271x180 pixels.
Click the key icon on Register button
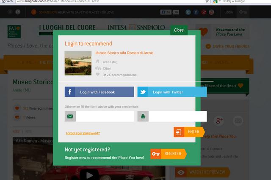pos(156,154)
